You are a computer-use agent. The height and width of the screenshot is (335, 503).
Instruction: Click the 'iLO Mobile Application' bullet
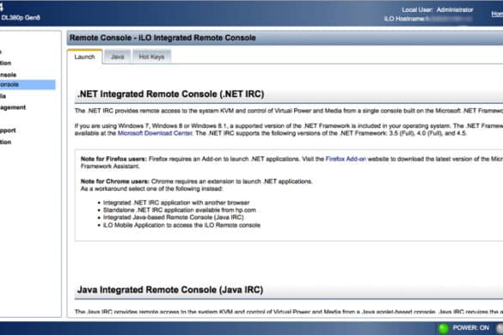tap(181, 225)
